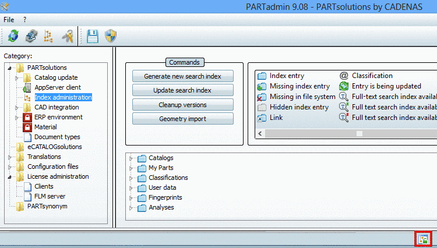Select Index administration in category tree
This screenshot has width=437, height=248.
click(x=64, y=97)
